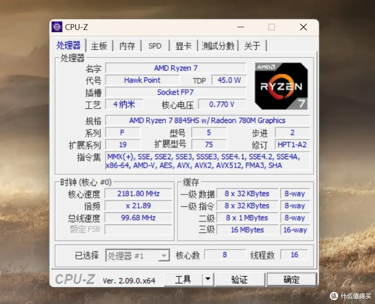Click the TDP value 45.0 W

(x=229, y=80)
